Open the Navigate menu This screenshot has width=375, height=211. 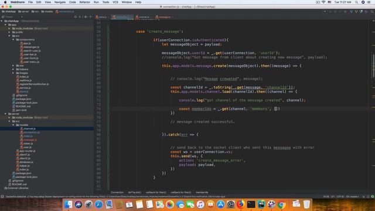[x=60, y=2]
